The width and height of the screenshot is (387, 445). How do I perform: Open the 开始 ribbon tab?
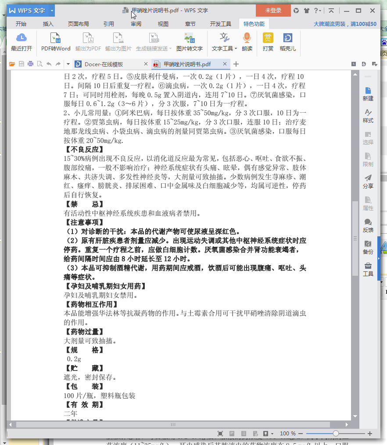pos(21,24)
